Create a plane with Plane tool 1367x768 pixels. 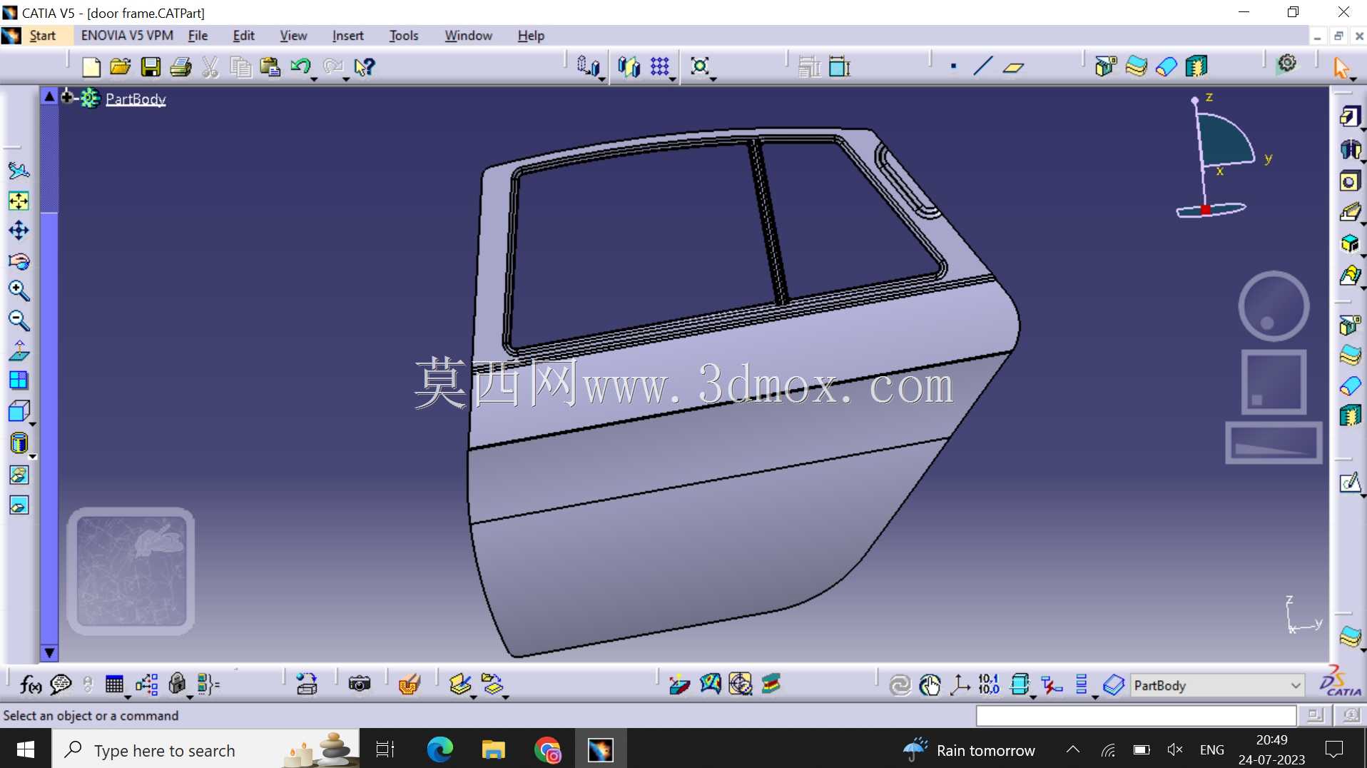click(x=1013, y=67)
